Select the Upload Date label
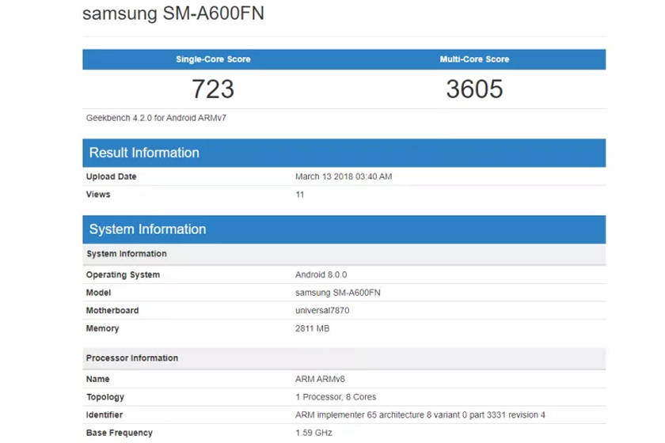This screenshot has height=443, width=665. click(x=111, y=176)
